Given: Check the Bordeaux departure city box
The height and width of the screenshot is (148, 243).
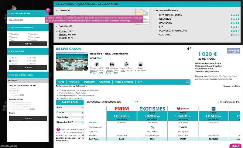Looking at the screenshot, I should (x=10, y=34).
